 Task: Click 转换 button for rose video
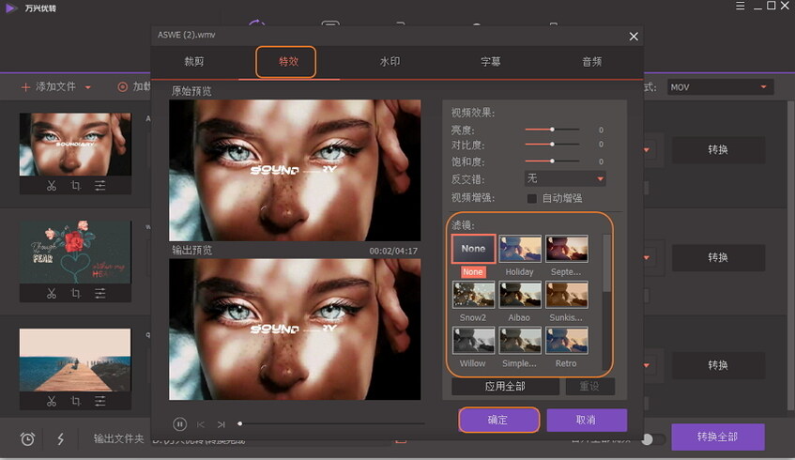click(718, 257)
